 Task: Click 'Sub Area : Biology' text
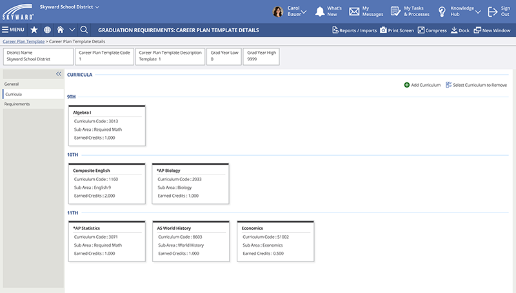(x=174, y=187)
